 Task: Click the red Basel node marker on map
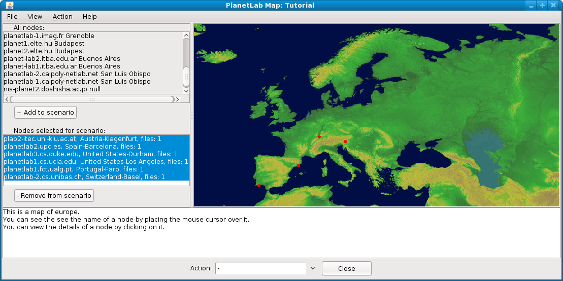click(x=319, y=137)
